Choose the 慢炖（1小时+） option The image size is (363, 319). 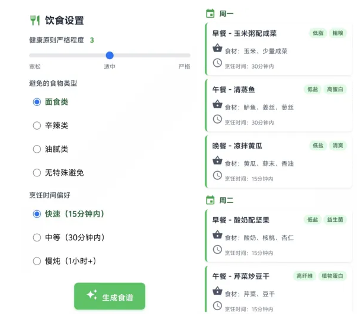37,261
